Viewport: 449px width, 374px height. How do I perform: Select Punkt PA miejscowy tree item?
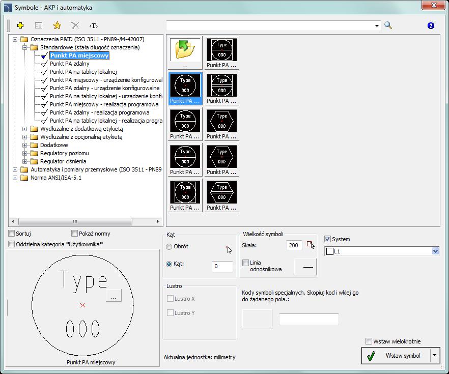tap(79, 55)
